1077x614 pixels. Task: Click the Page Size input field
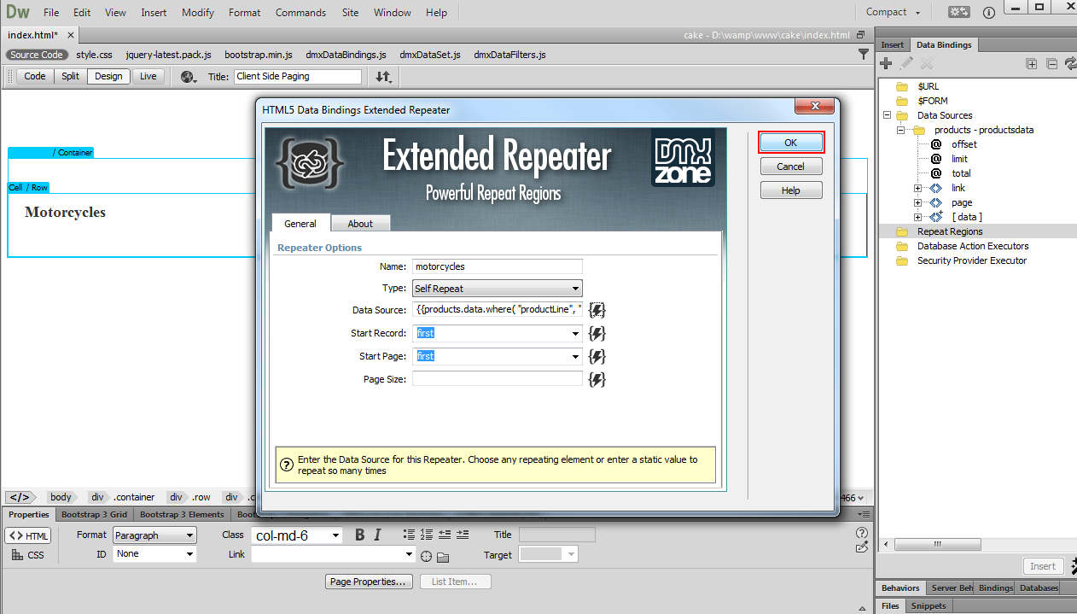coord(497,378)
